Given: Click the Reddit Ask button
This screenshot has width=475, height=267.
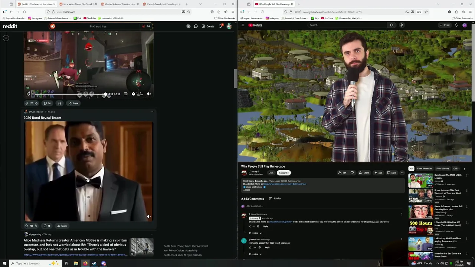Looking at the screenshot, I should click(147, 26).
